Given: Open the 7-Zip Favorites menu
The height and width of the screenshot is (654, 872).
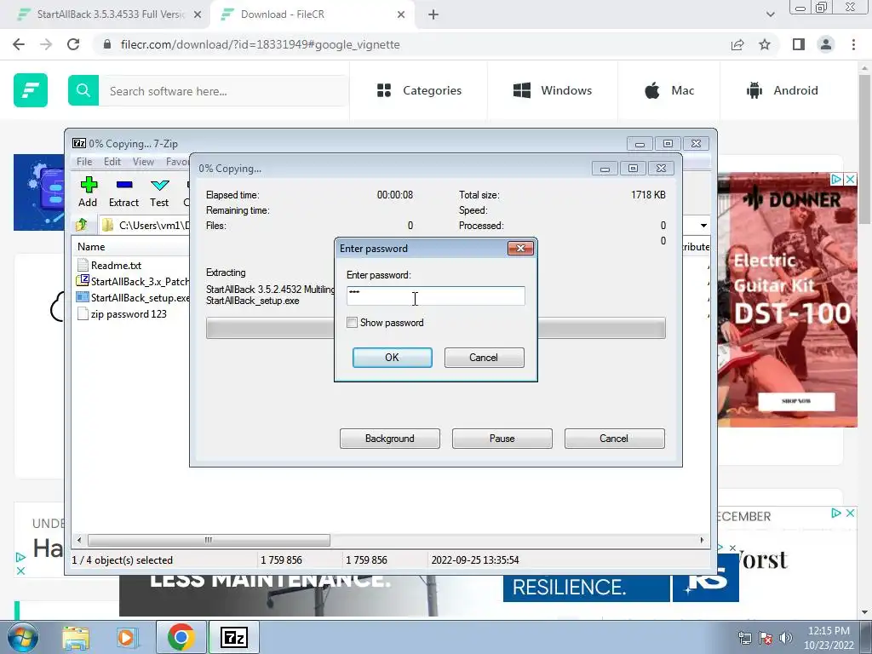Looking at the screenshot, I should point(177,162).
